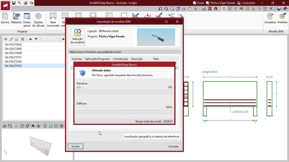
Task: Select 30x120:272632 in the list
Action: click(13, 44)
